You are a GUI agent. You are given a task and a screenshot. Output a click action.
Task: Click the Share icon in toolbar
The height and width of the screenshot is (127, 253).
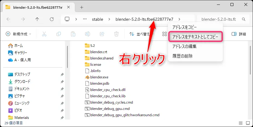pos(102,34)
